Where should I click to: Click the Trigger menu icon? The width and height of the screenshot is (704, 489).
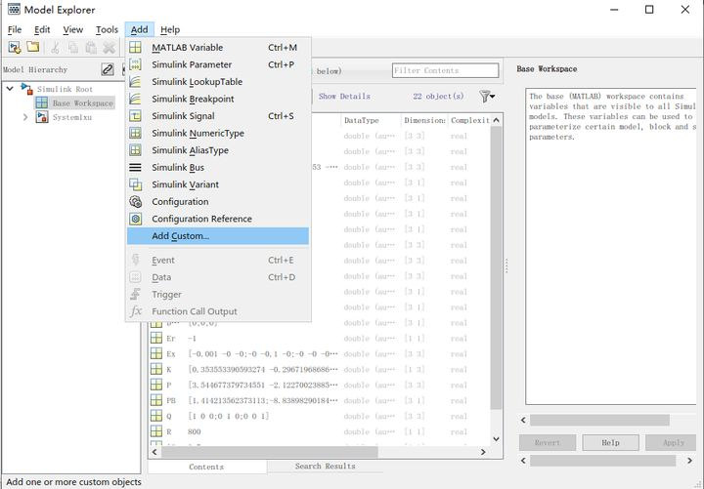[x=135, y=294]
